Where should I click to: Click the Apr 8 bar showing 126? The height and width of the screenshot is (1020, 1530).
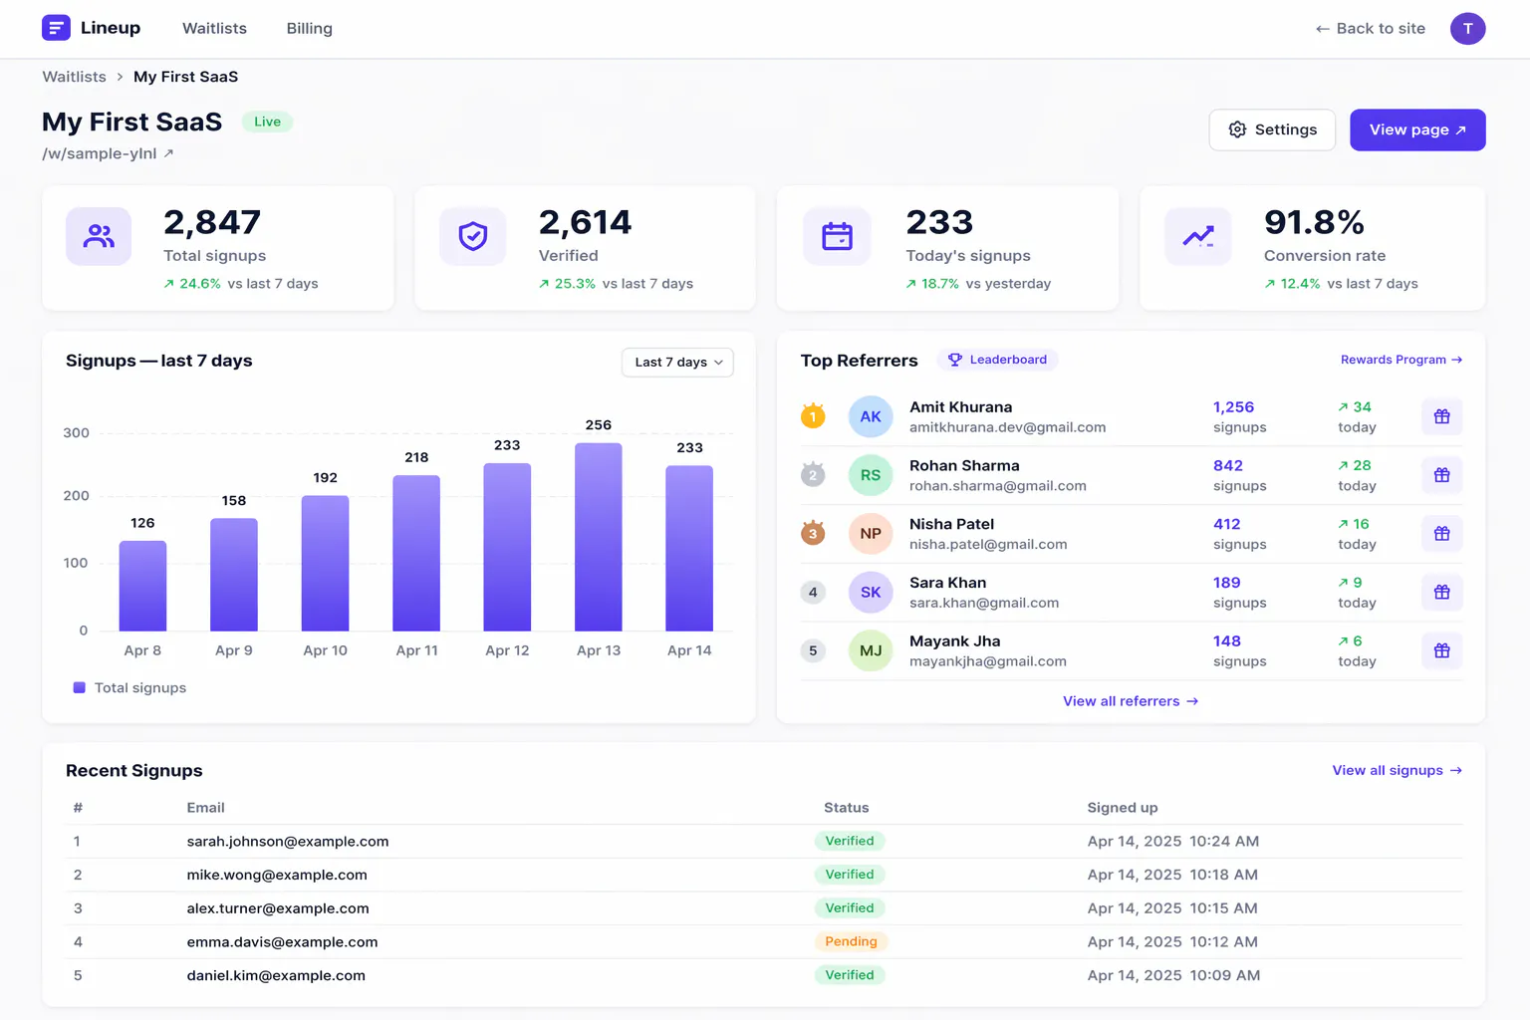point(142,586)
